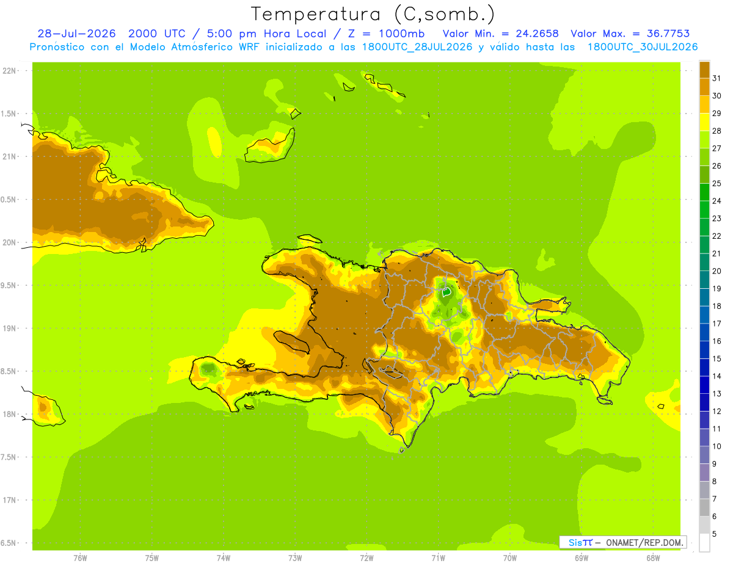Click the 22N latitude axis label
Screen dimensions: 733x566
point(9,71)
